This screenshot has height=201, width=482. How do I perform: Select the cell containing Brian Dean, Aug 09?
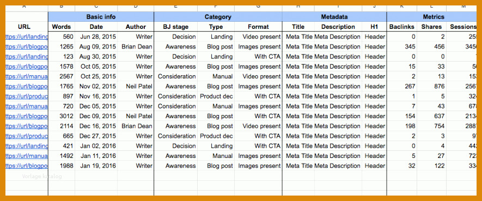[x=137, y=47]
